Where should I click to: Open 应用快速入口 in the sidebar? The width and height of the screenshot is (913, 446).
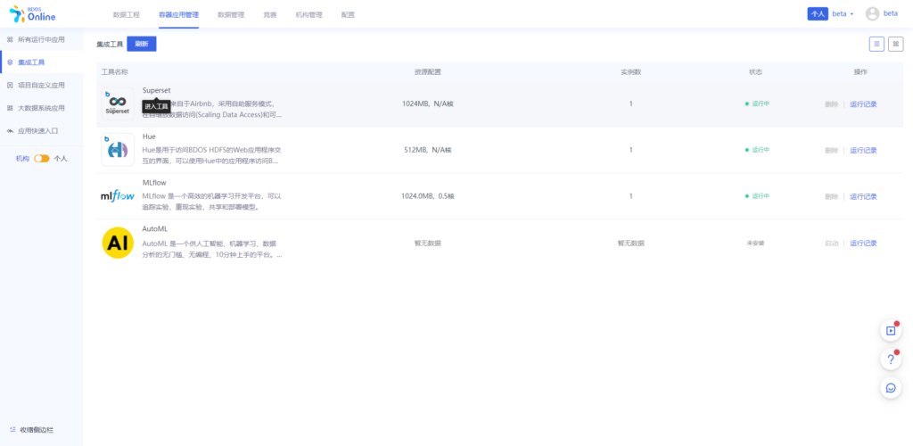(37, 131)
